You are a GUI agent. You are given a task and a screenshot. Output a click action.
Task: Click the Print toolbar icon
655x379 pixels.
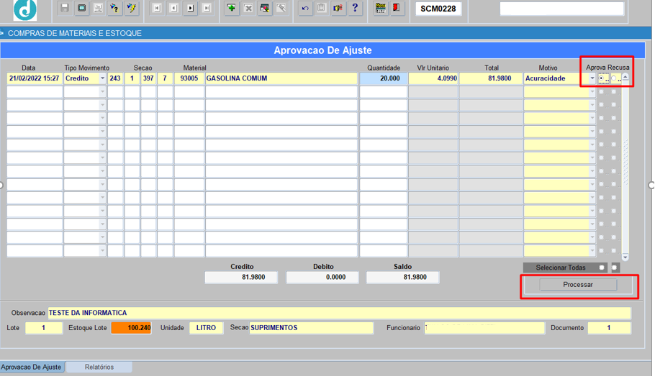point(98,8)
